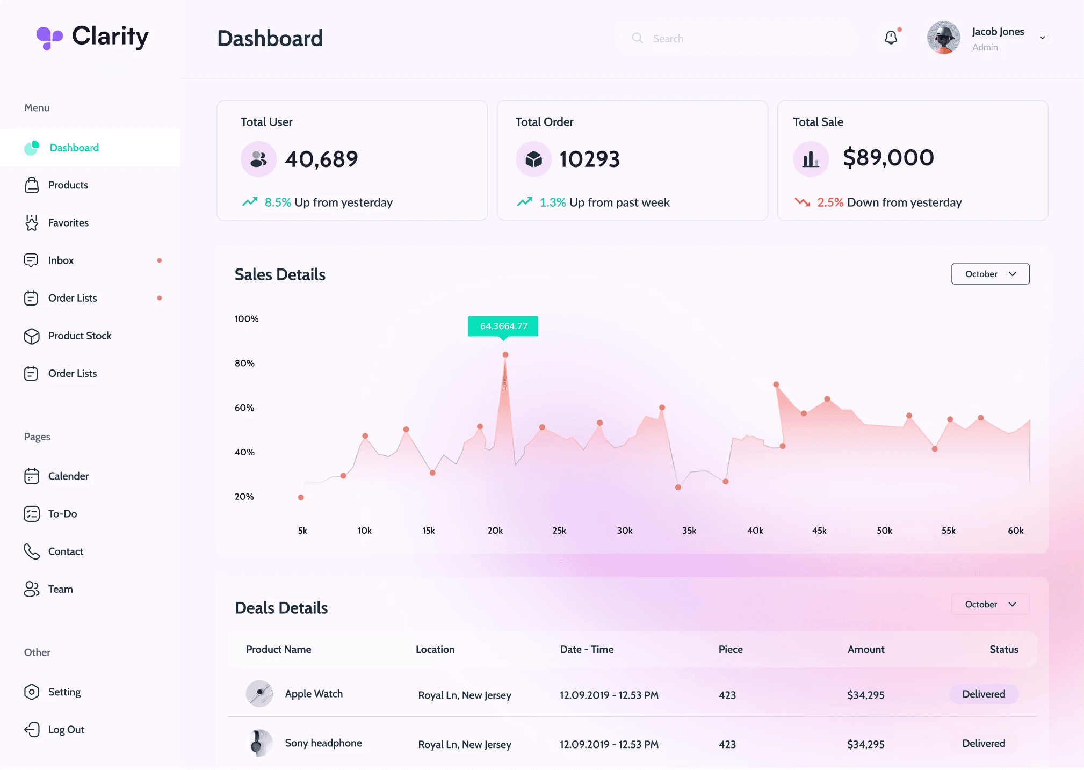Click Log Out
Viewport: 1084px width, 770px height.
coord(90,729)
